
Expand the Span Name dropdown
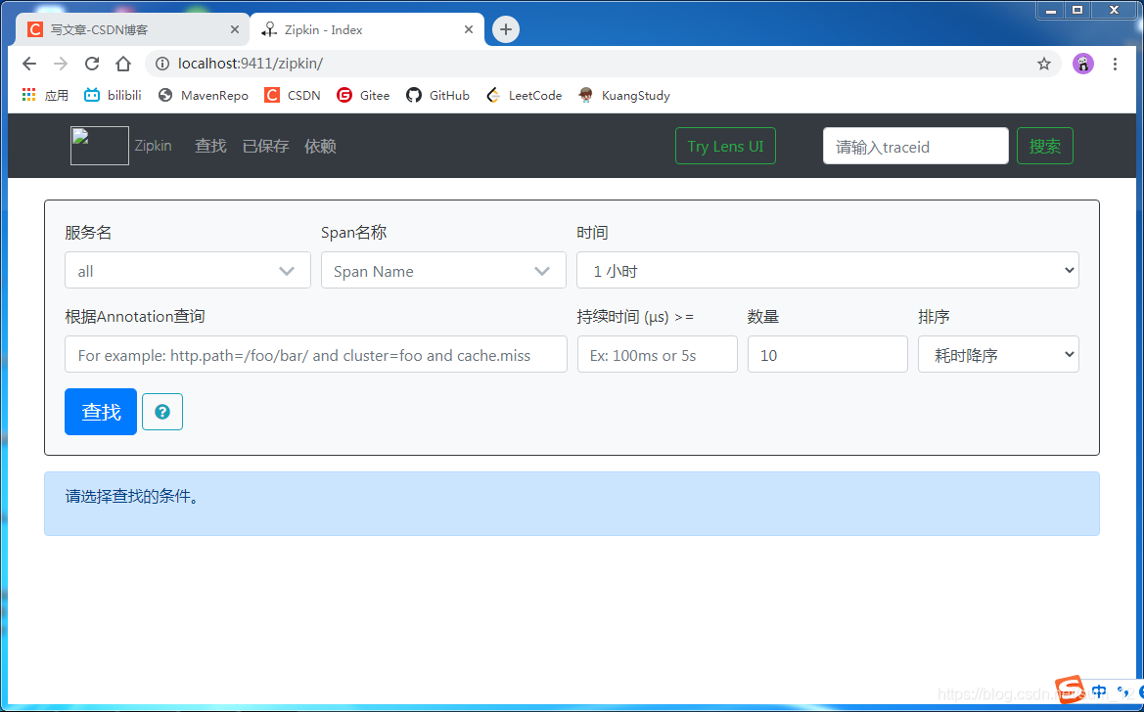click(x=443, y=271)
